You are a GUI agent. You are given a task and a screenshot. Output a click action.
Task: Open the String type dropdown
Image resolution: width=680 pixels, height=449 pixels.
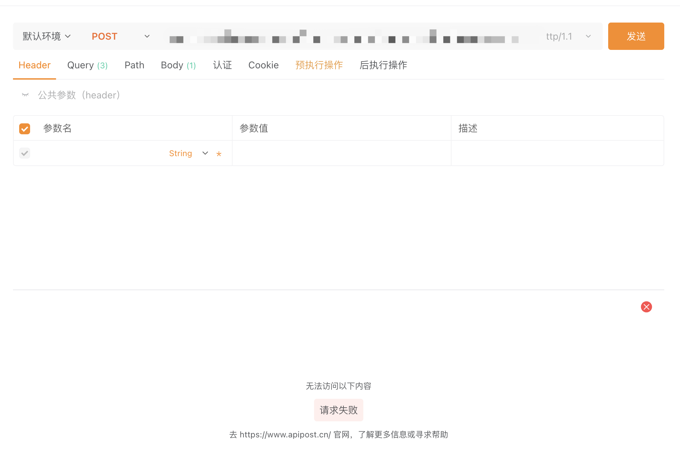[x=188, y=153]
